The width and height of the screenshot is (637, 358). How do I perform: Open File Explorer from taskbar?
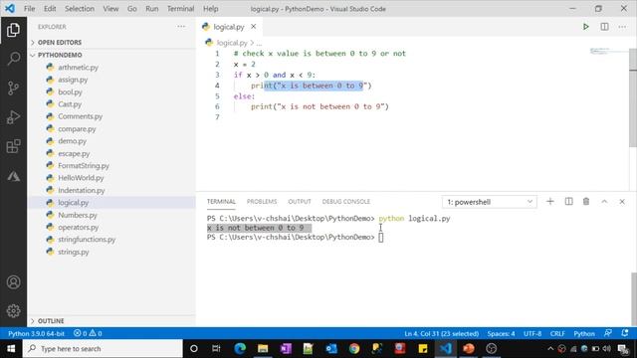[263, 349]
